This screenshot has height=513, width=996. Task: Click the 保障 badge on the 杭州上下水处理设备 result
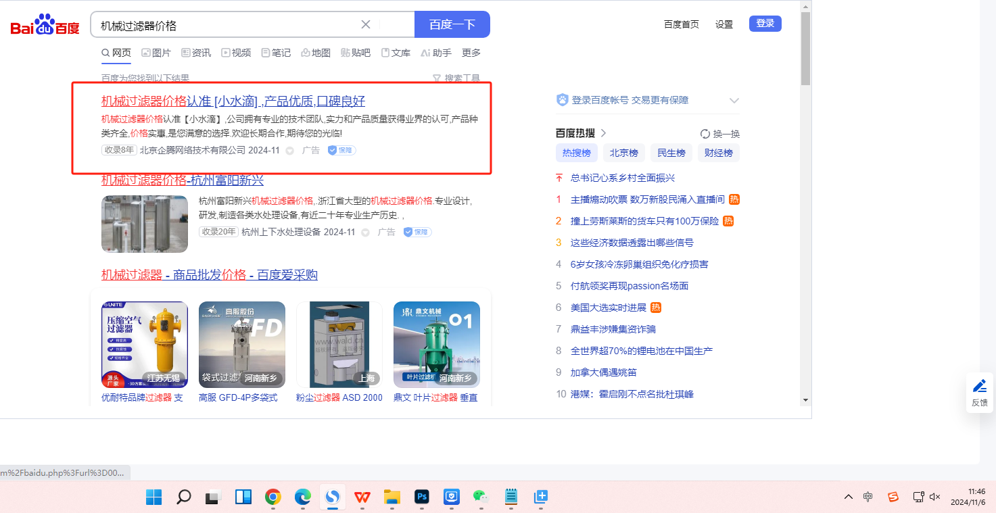(x=418, y=232)
